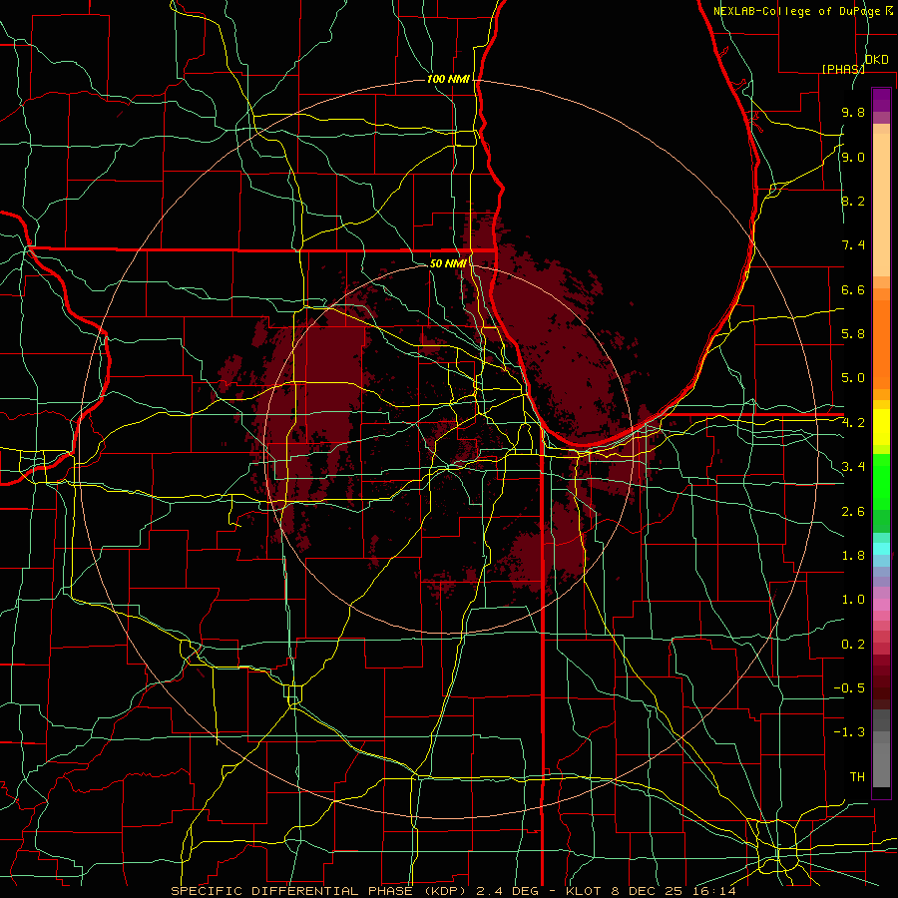Viewport: 898px width, 898px height.
Task: Click the 9.8 value on the color scale
Action: 853,113
